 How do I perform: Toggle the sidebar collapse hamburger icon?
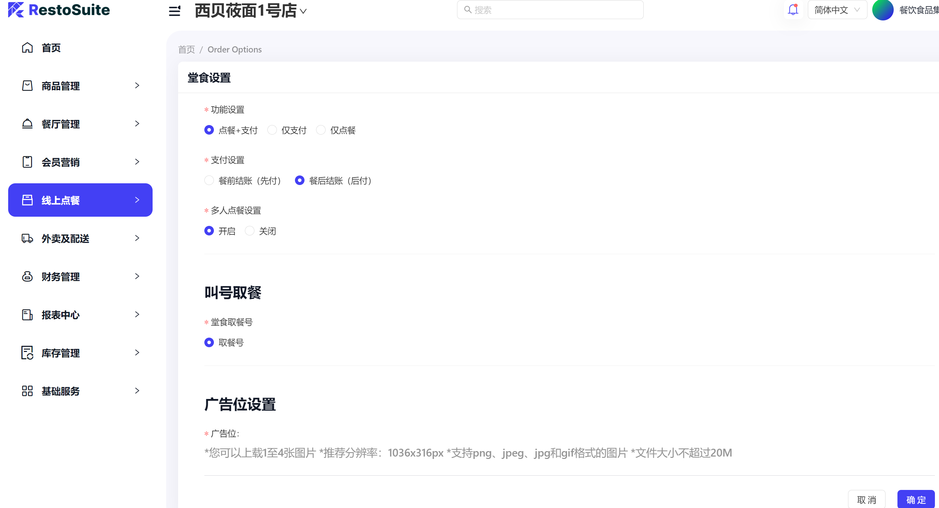click(175, 11)
